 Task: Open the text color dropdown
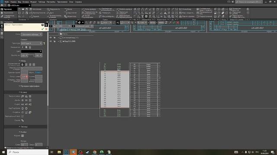tap(32, 51)
